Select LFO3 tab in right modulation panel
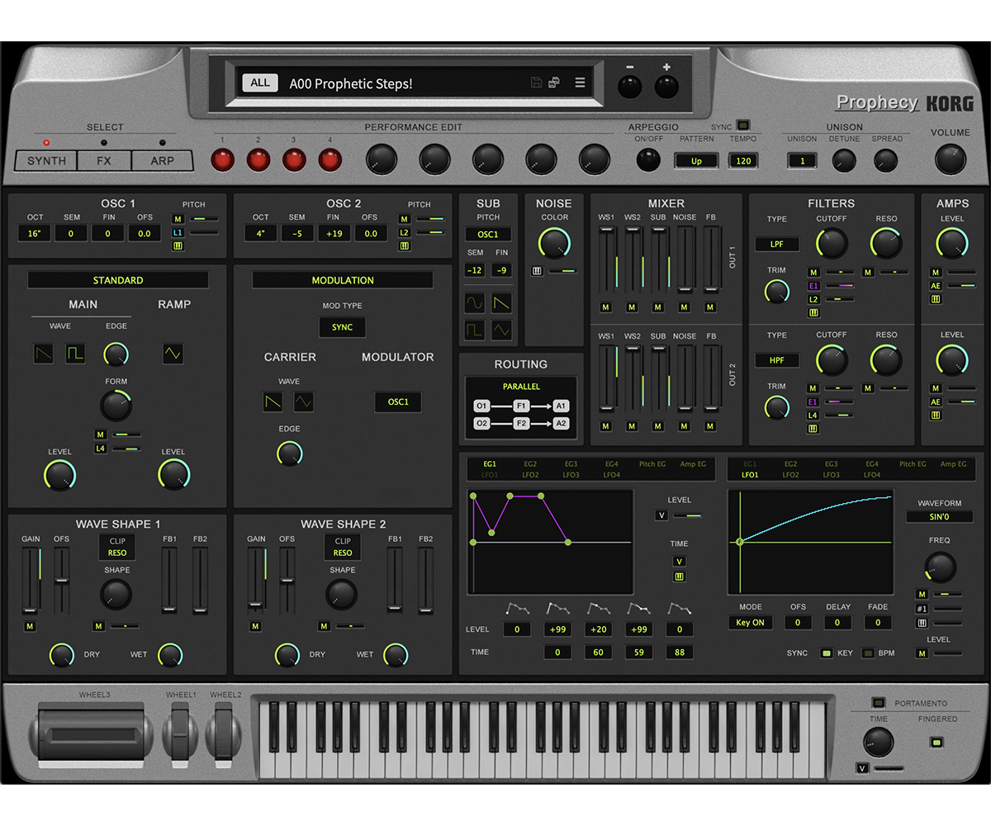The height and width of the screenshot is (826, 991). point(831,475)
